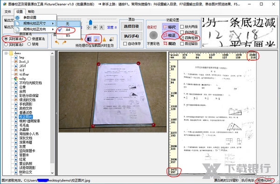Viewport: 280px width, 184px height.
Task: Expand the 规格化校正方向 submenu arrow
Action: tap(53, 29)
